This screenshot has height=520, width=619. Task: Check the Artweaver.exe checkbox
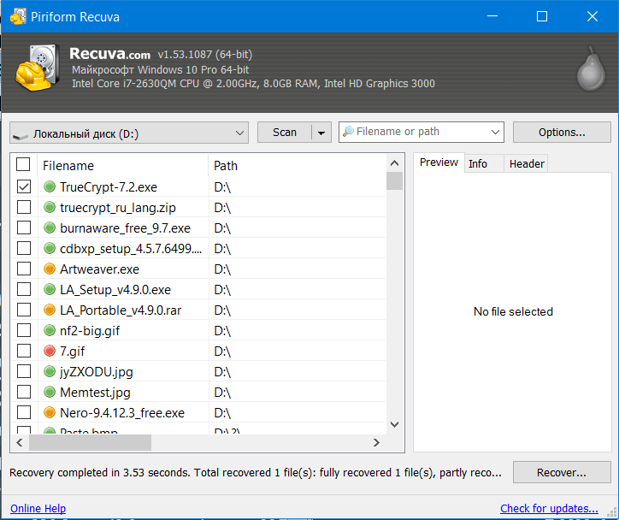coord(24,269)
